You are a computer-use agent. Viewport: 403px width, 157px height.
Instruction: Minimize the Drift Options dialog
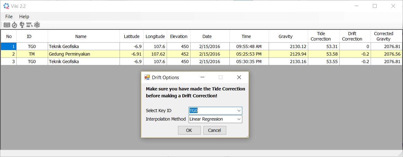[x=202, y=77]
